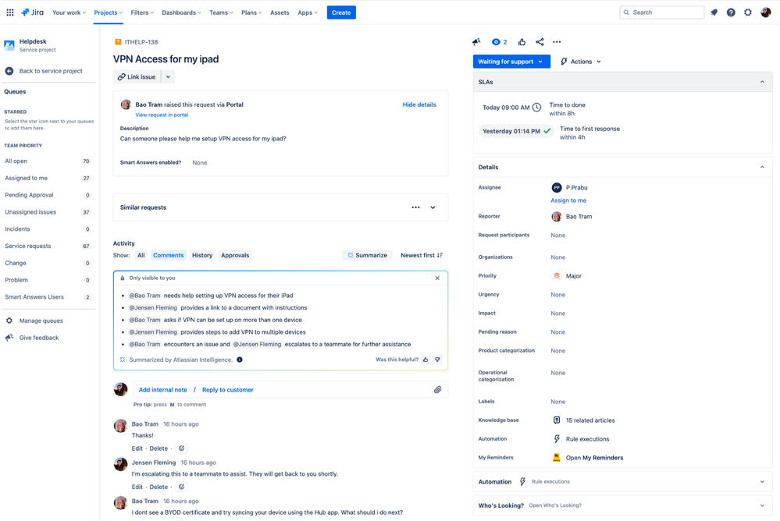Image resolution: width=780 pixels, height=521 pixels.
Task: Expand the Similar requests section
Action: coord(433,207)
